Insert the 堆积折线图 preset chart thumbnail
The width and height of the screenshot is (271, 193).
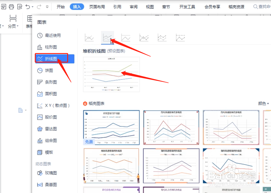pyautogui.click(x=111, y=74)
